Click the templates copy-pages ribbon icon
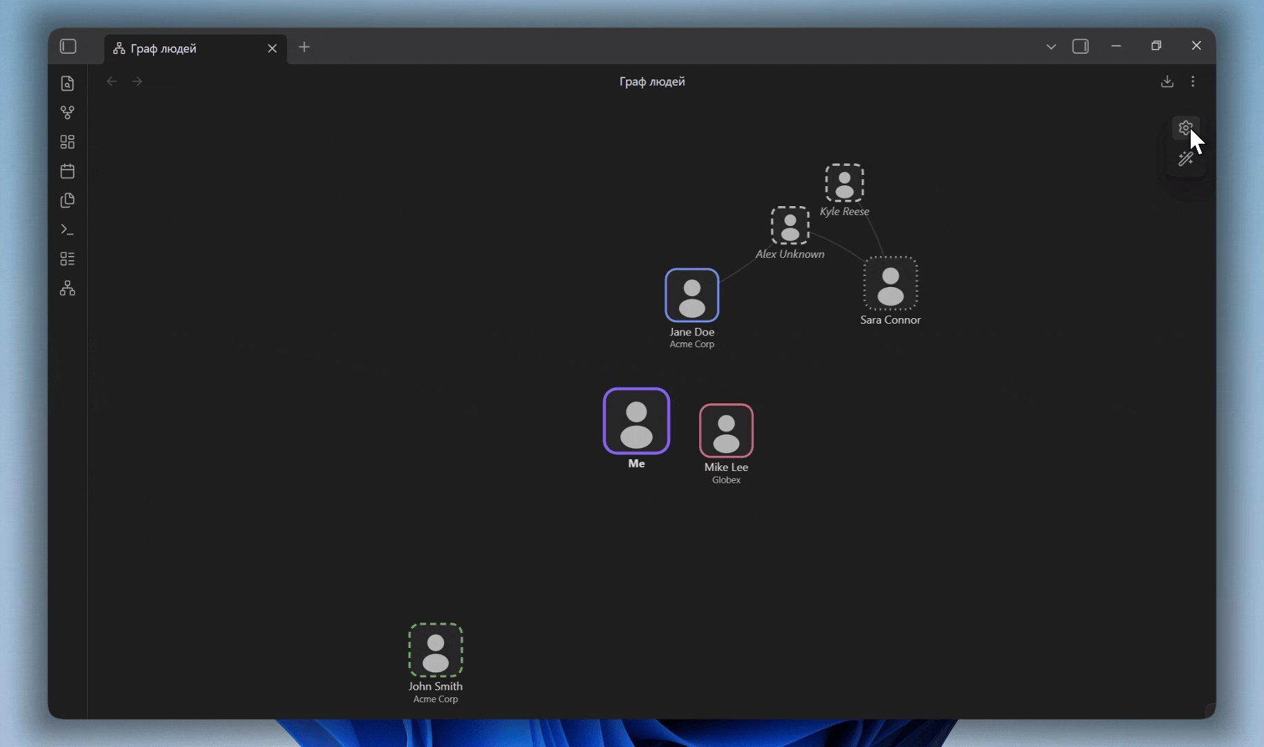This screenshot has height=747, width=1264. click(x=67, y=201)
